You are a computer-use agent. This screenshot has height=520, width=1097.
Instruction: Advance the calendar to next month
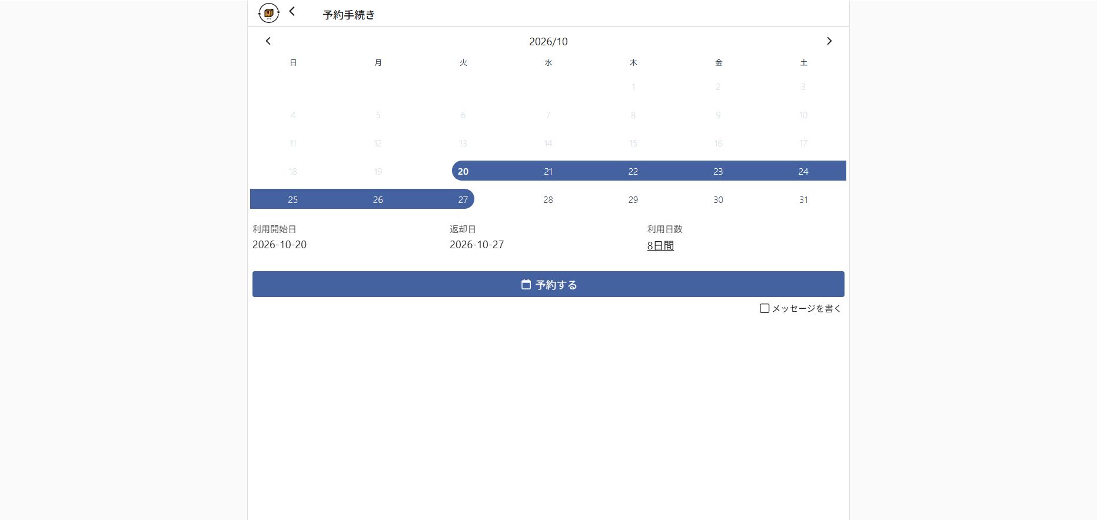pyautogui.click(x=829, y=41)
